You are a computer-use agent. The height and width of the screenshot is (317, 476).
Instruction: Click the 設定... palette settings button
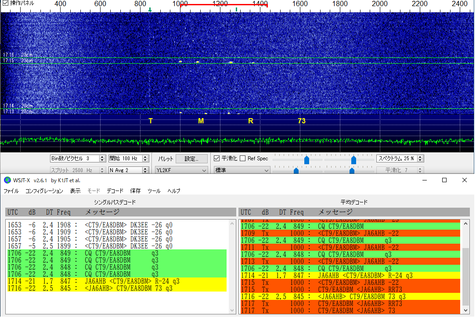coord(191,158)
